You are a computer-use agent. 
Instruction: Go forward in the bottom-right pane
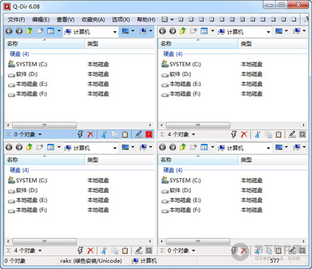click(173, 147)
